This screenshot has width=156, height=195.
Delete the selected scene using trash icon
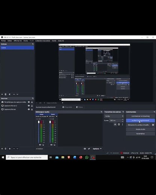click(x=6, y=94)
